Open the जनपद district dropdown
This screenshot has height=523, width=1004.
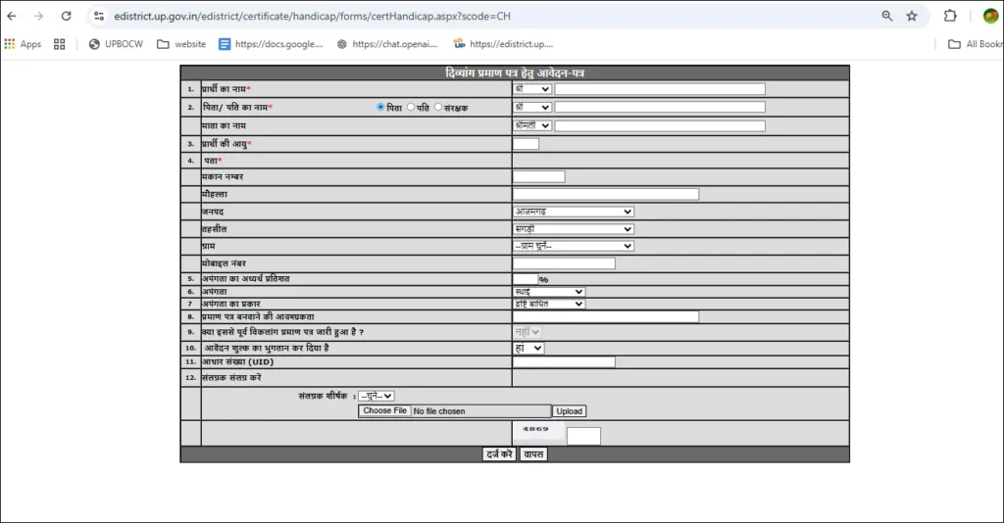tap(573, 212)
